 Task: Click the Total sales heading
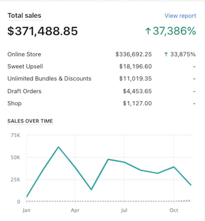[24, 16]
